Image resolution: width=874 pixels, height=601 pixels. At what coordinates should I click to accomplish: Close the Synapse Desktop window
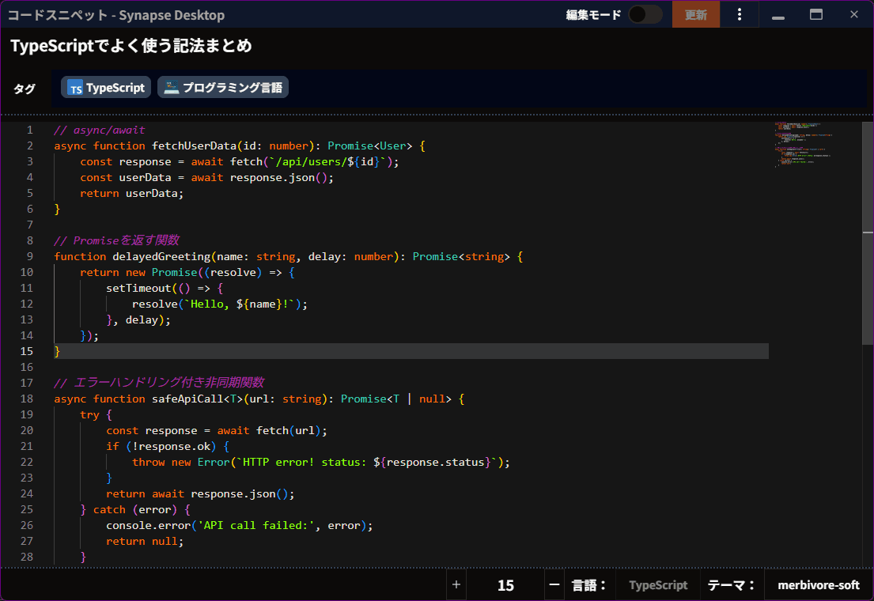coord(854,14)
